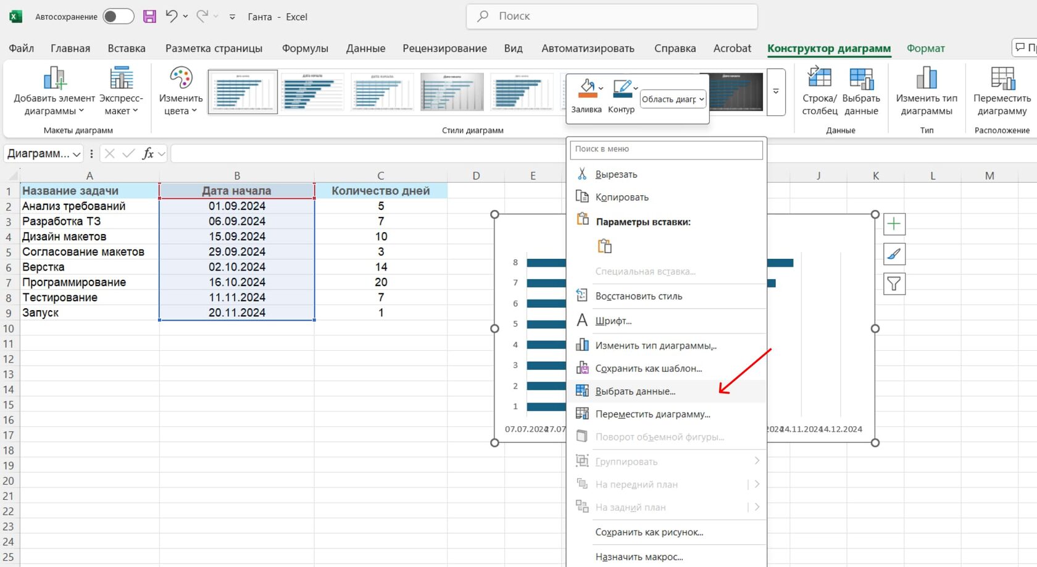
Task: Open the Insert Function fx dropdown arrow
Action: click(x=161, y=154)
